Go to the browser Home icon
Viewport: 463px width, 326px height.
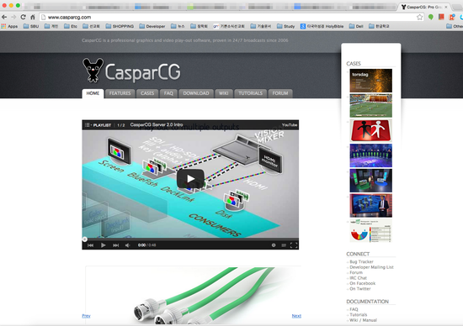(33, 17)
